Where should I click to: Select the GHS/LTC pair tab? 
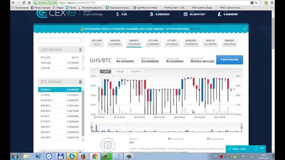point(210,42)
